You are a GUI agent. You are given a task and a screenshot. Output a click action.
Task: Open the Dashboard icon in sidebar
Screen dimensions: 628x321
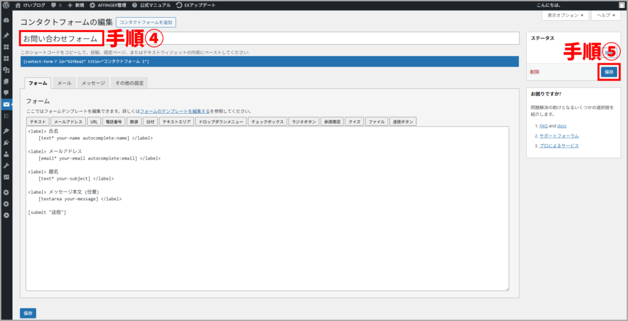[x=6, y=20]
